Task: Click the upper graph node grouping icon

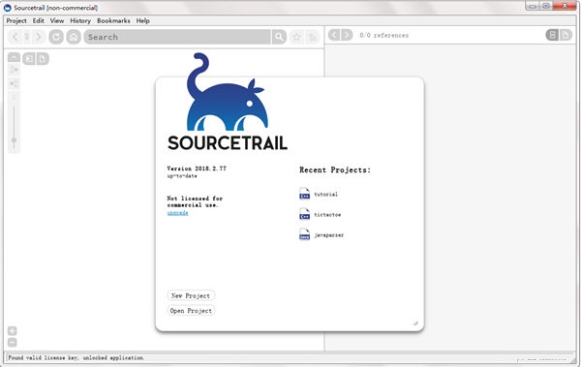Action: [x=15, y=70]
